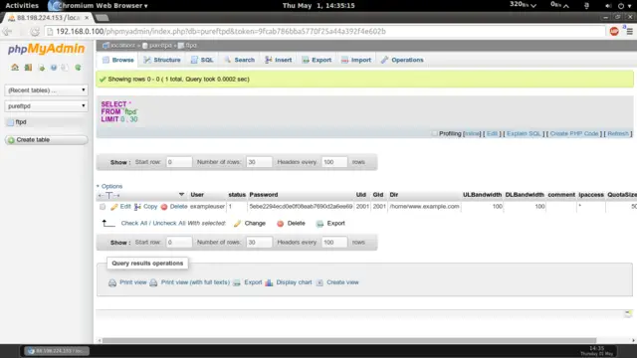Screen dimensions: 637x358
Task: Click the browser reload button
Action: 35,32
